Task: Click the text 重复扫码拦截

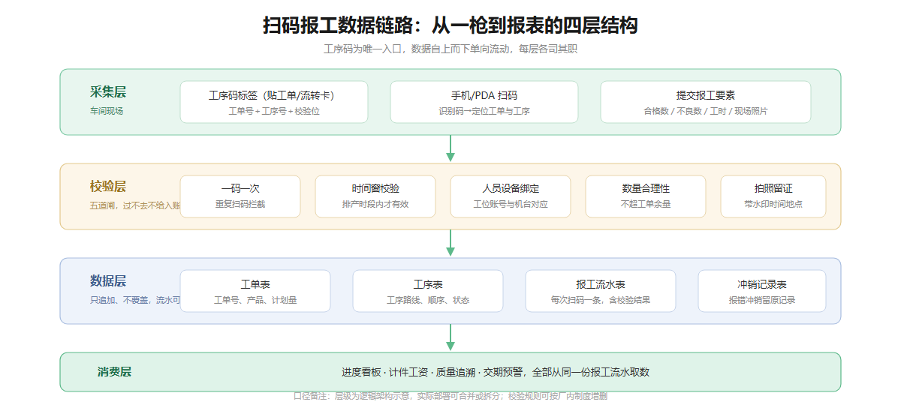Action: pos(240,204)
